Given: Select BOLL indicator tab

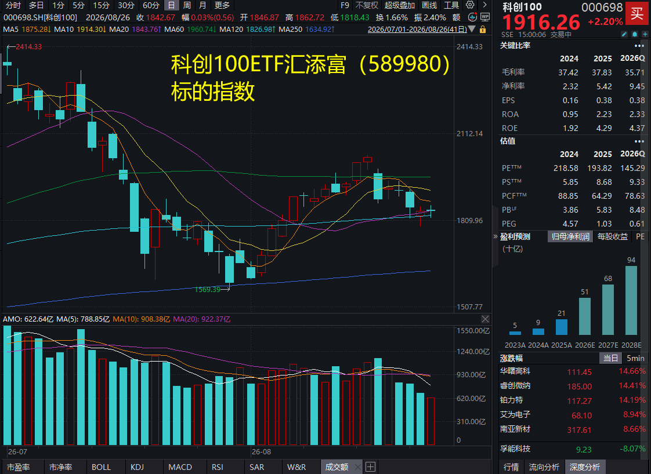Looking at the screenshot, I should pos(101,467).
